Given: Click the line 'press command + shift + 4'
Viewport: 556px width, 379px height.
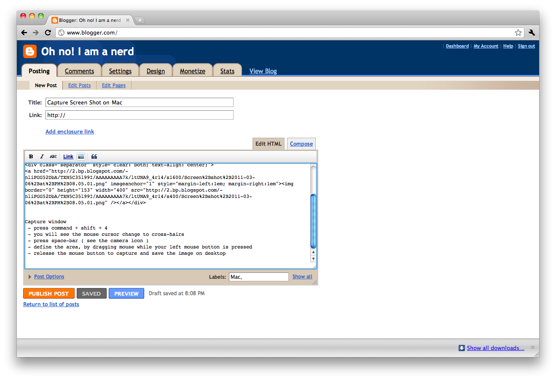Looking at the screenshot, I should [x=70, y=228].
